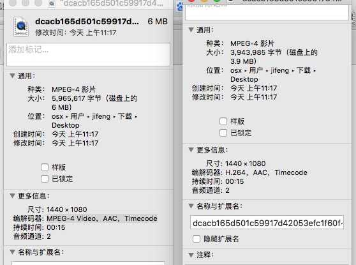
Task: Click the file name field in right window
Action: coord(267,222)
